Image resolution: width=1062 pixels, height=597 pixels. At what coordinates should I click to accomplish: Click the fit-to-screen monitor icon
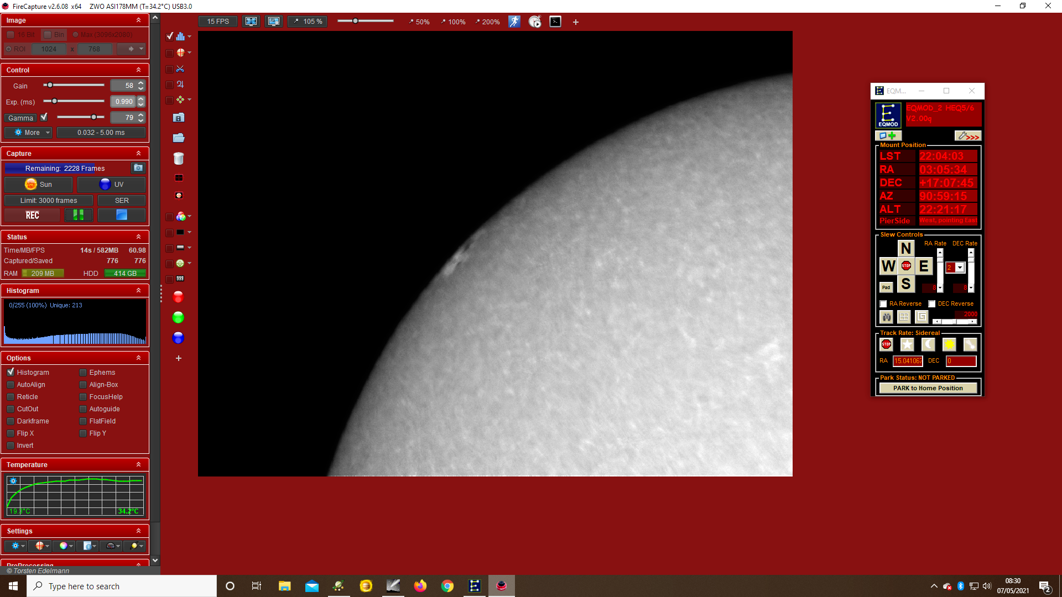point(251,22)
